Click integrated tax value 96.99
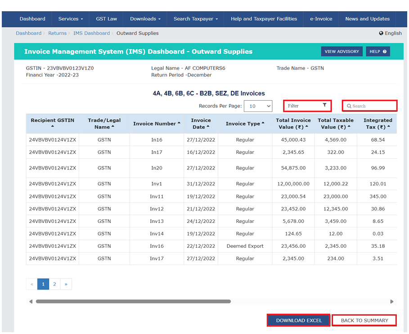 point(378,168)
